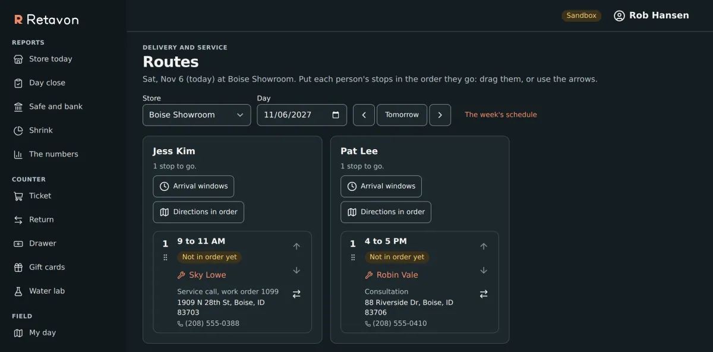Click the 4 to 5 PM time window
713x352 pixels.
(x=386, y=241)
